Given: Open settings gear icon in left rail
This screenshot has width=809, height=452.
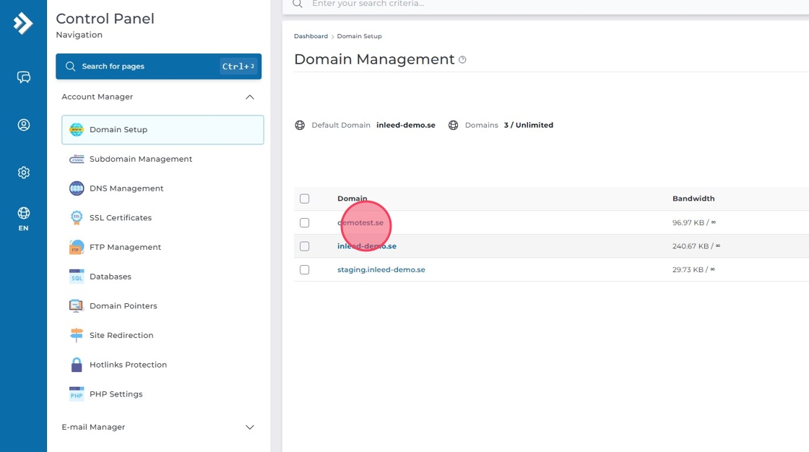Looking at the screenshot, I should 23,173.
